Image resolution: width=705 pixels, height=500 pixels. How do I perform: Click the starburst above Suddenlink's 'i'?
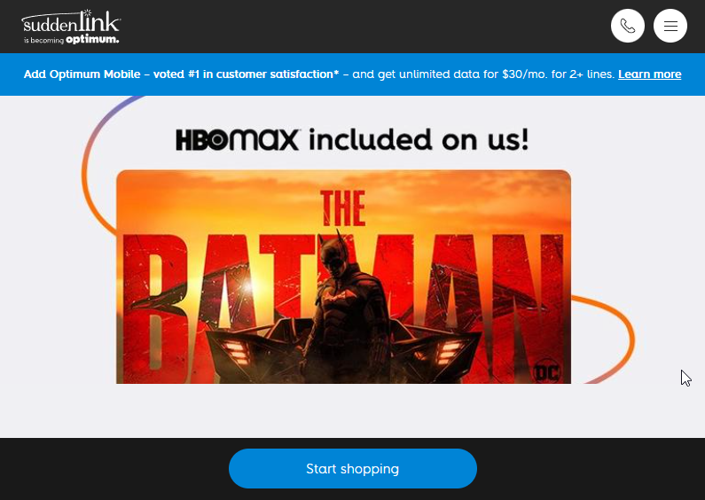point(88,12)
